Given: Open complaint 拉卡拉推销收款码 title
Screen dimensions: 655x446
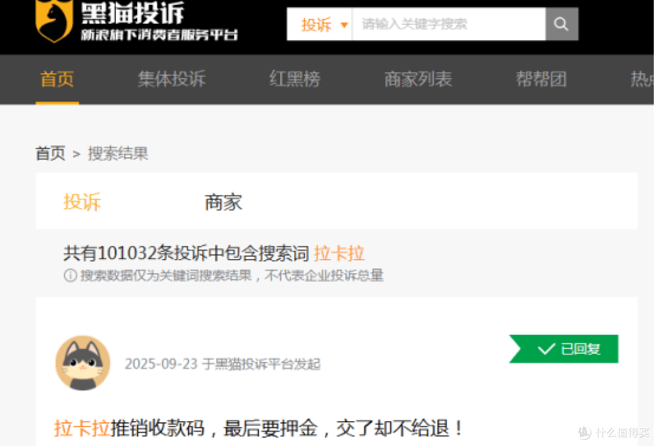Looking at the screenshot, I should click(x=258, y=428).
